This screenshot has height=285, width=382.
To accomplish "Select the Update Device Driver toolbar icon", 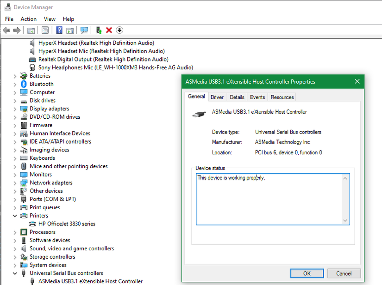I will coord(98,30).
